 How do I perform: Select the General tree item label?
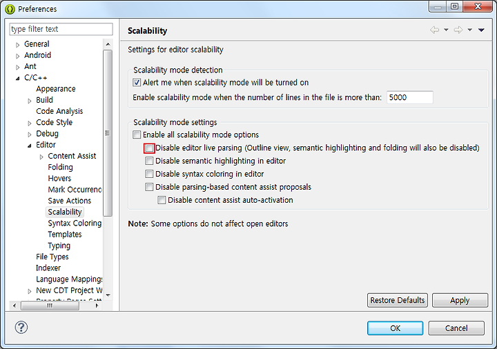(x=37, y=44)
